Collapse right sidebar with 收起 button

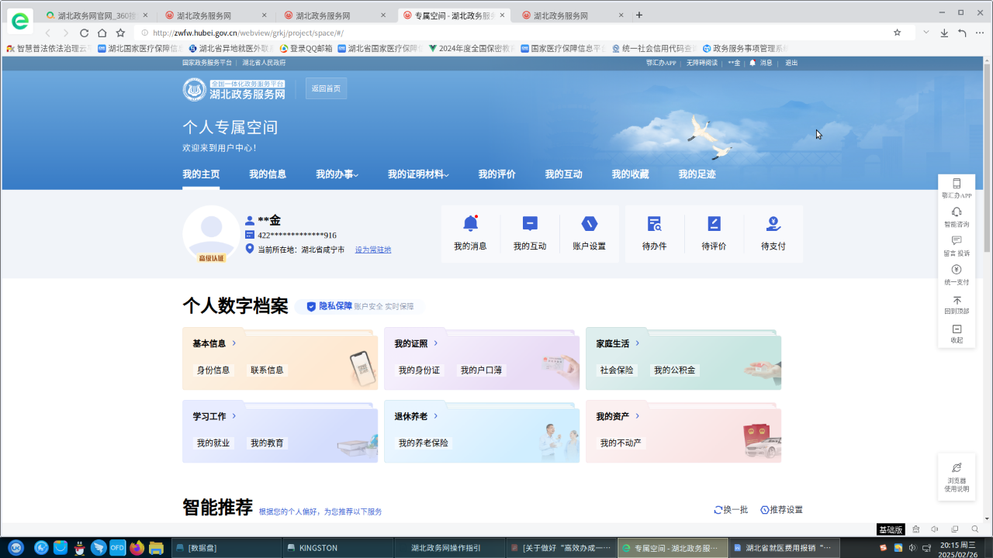coord(957,329)
